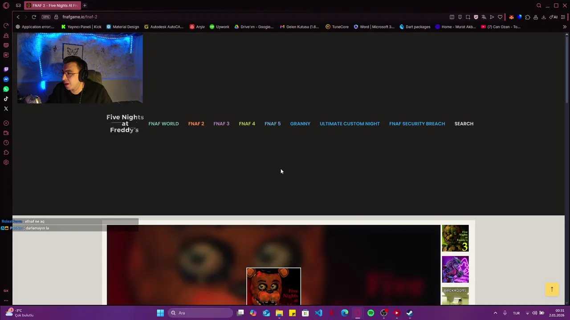Open search tabs magnifier icon
Viewport: 570px width, 320px height.
539,5
